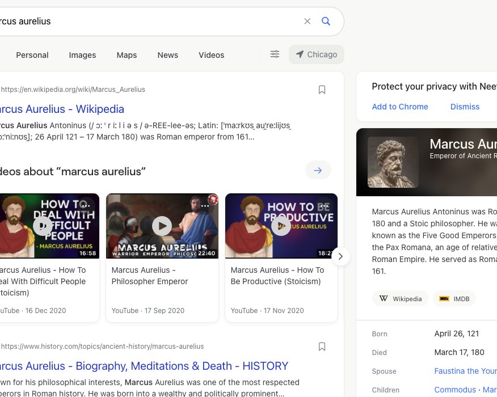Dismiss the privacy promotion card
The height and width of the screenshot is (397, 497).
(465, 107)
